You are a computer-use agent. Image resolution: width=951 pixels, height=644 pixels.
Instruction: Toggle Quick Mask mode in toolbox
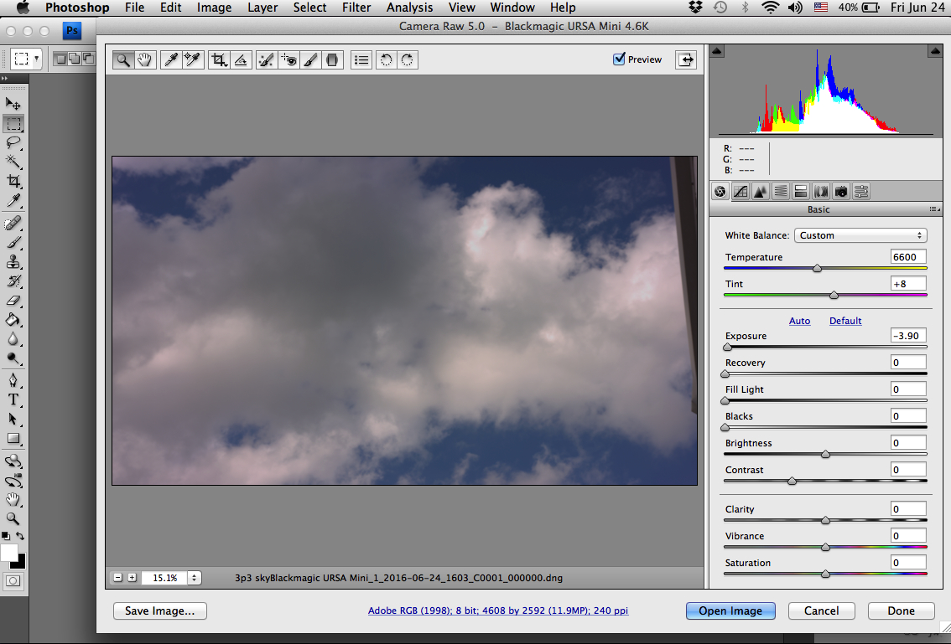pos(13,580)
